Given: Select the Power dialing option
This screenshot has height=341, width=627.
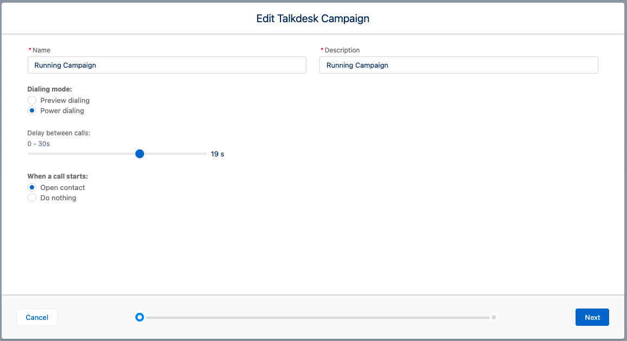Looking at the screenshot, I should 32,110.
